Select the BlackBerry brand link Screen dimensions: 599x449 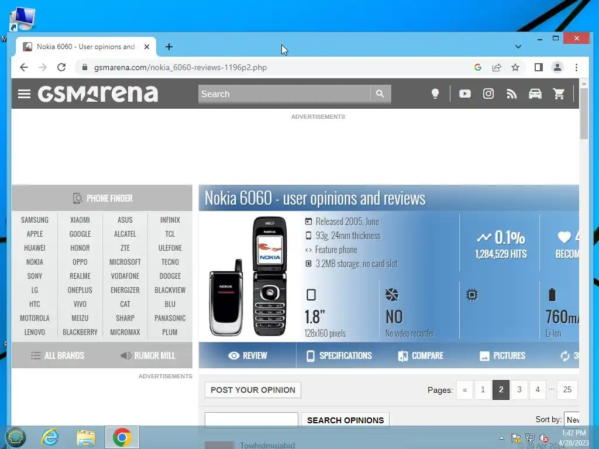tap(80, 332)
